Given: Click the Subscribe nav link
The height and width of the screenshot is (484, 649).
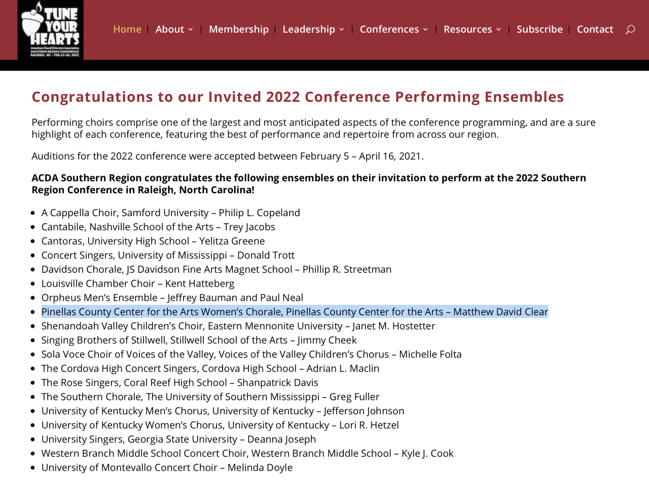Looking at the screenshot, I should coord(539,29).
